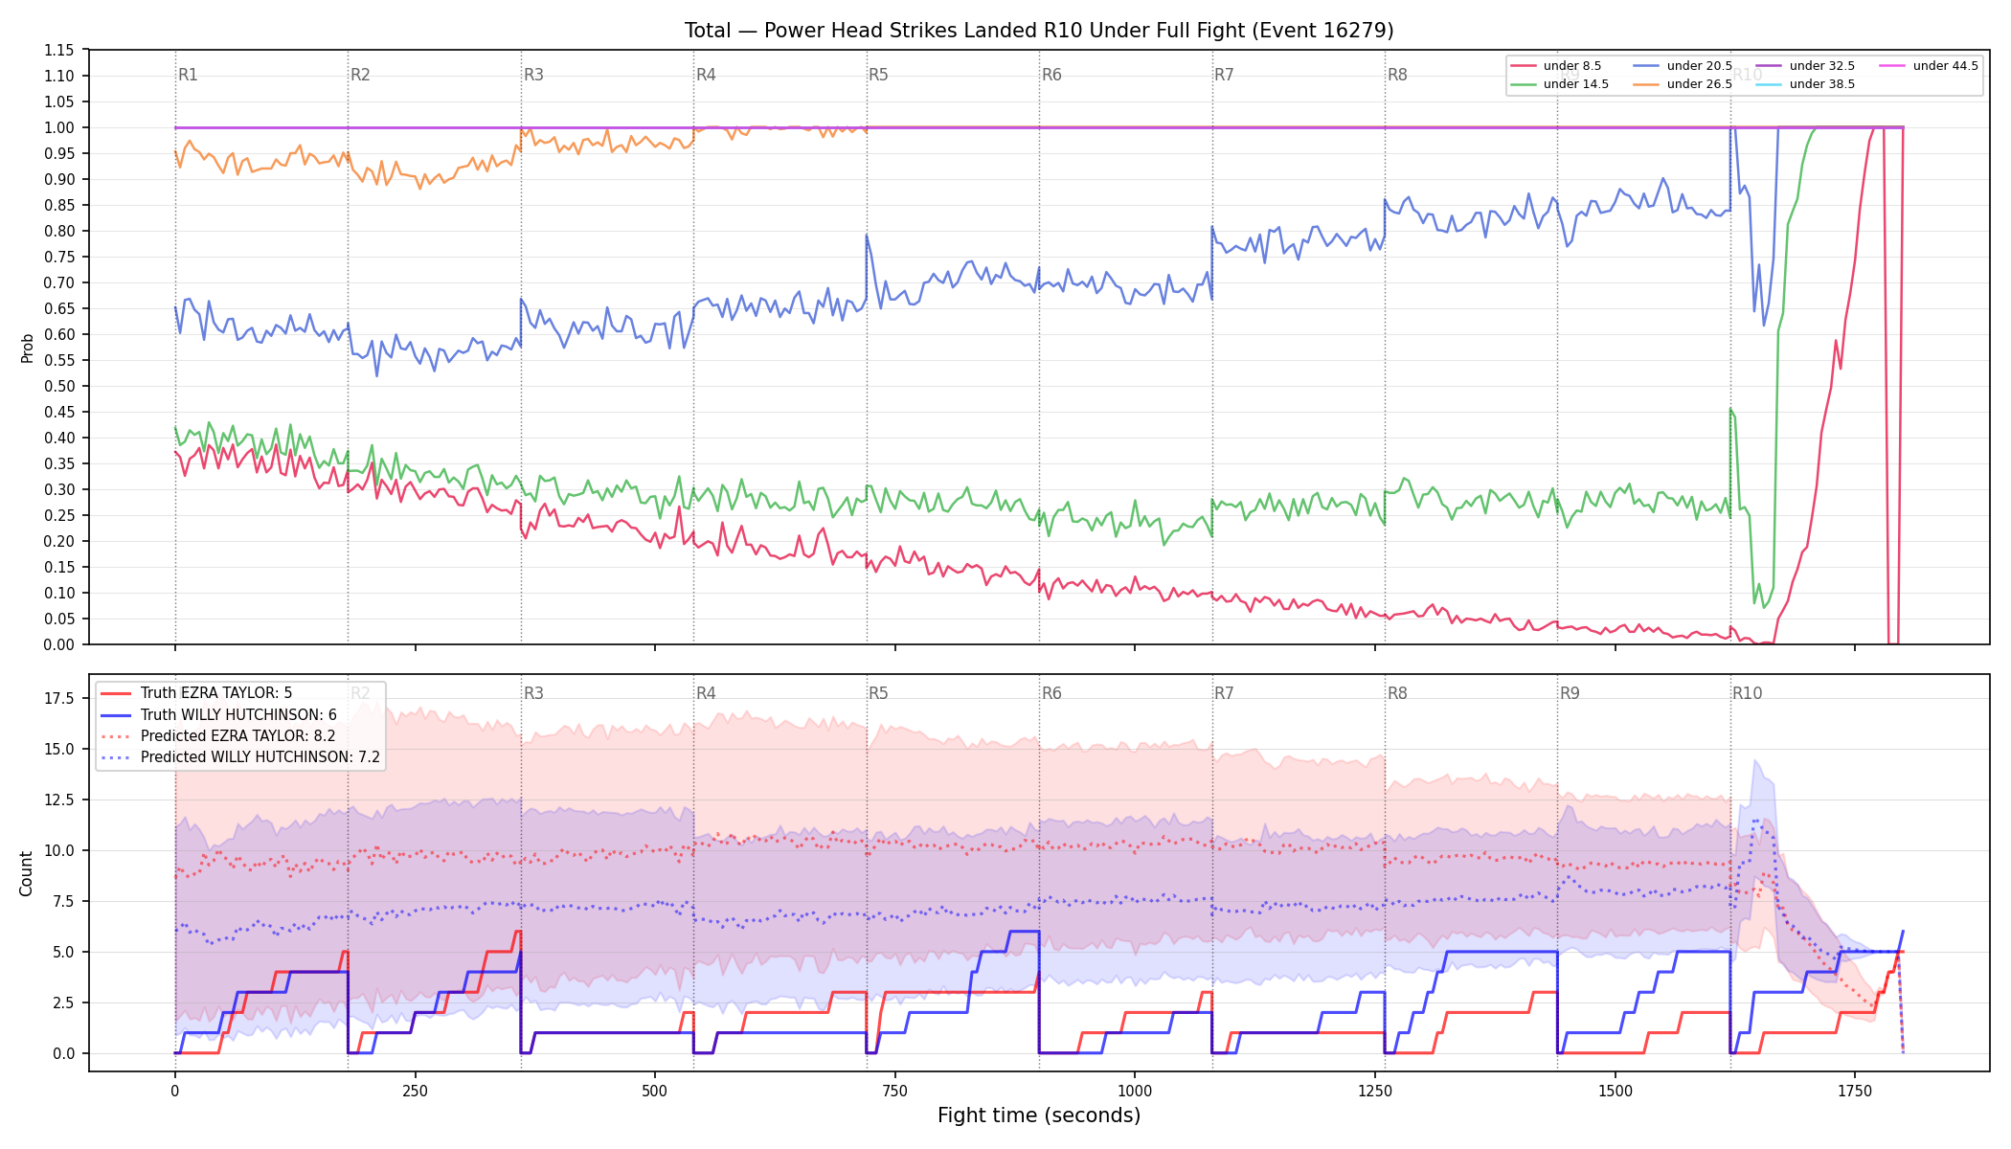
Task: Click the x-axis tick label 250
Action: [x=415, y=1091]
